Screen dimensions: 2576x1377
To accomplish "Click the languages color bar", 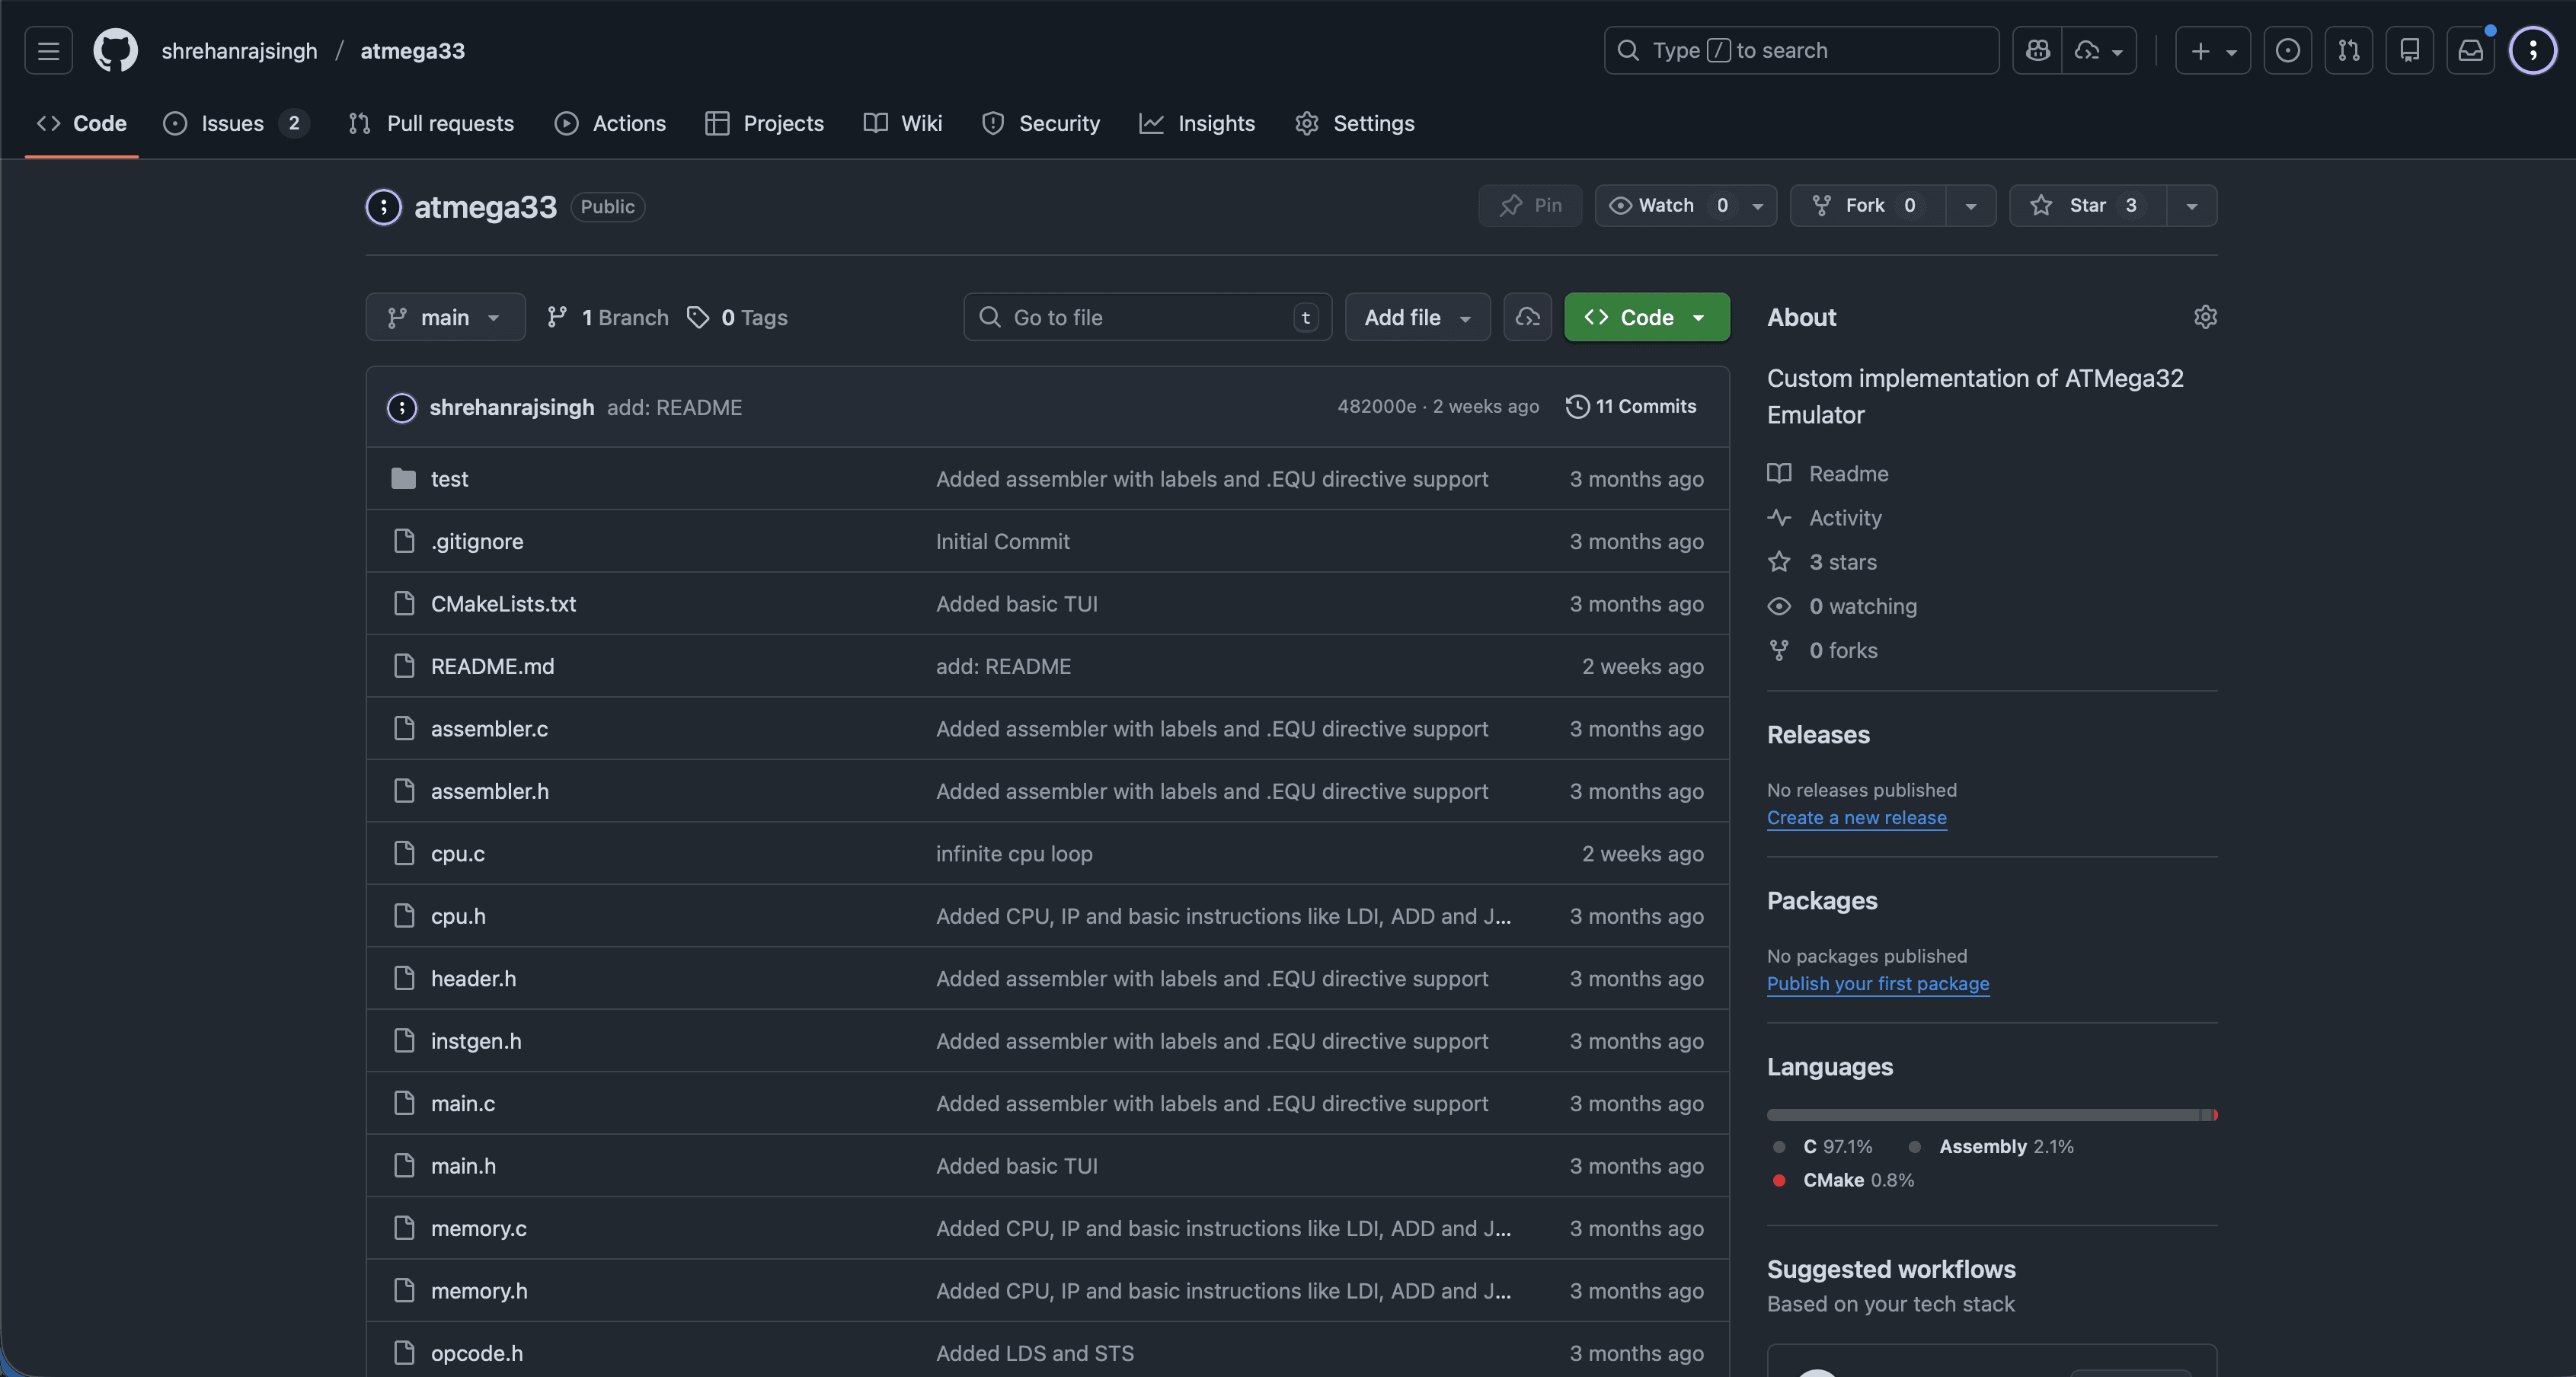I will [1990, 1114].
